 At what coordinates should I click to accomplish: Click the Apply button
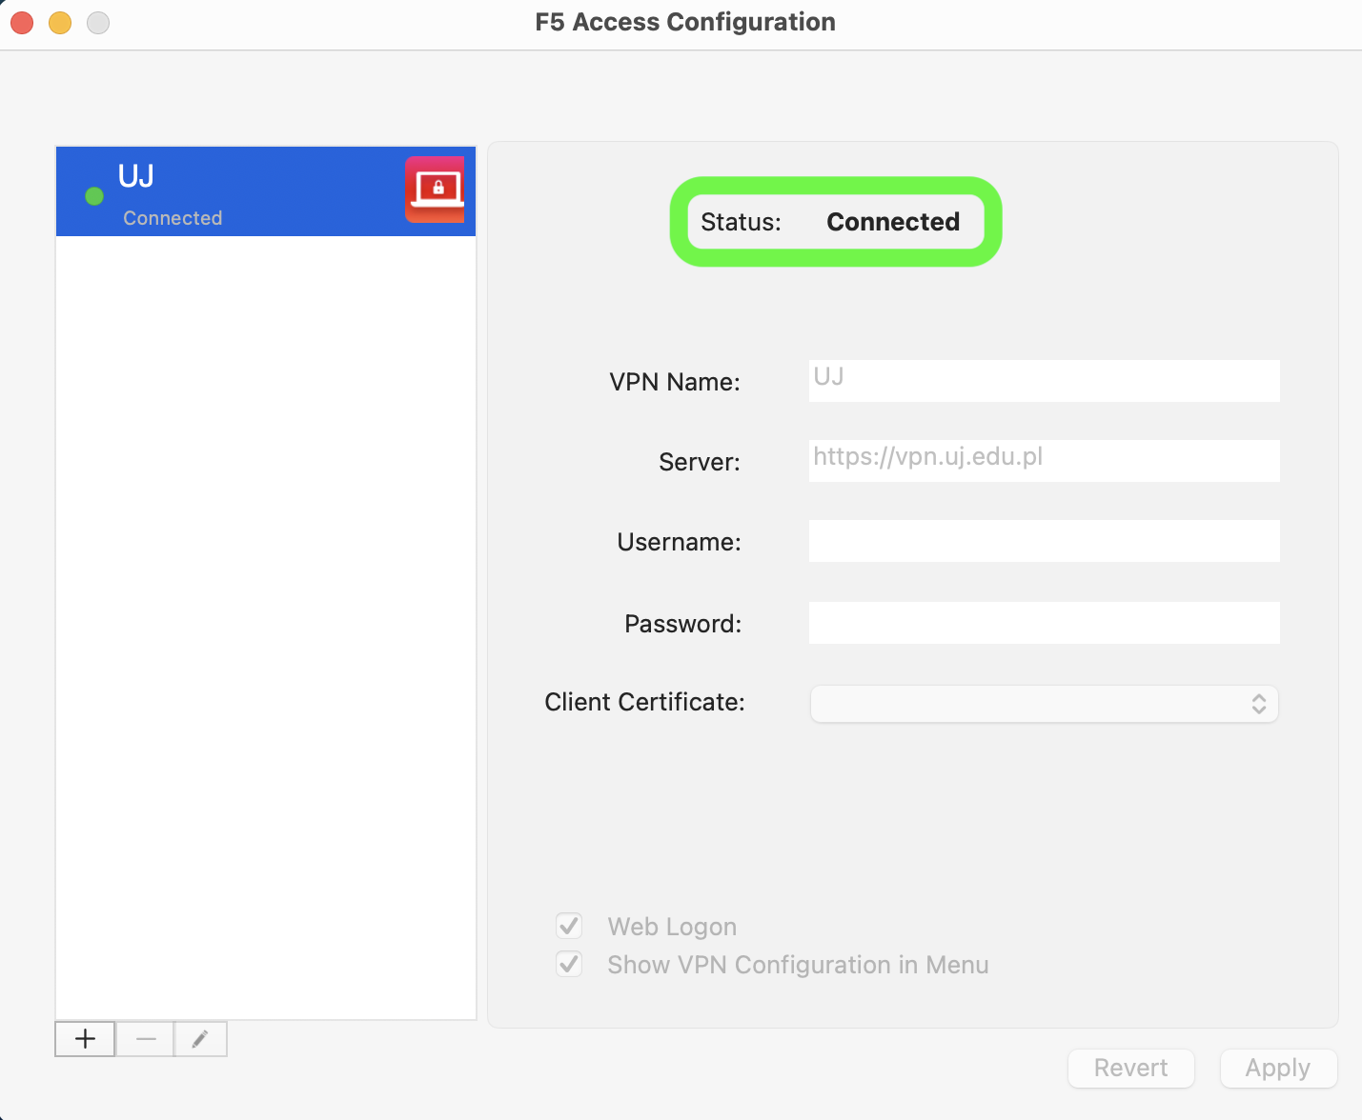point(1278,1068)
